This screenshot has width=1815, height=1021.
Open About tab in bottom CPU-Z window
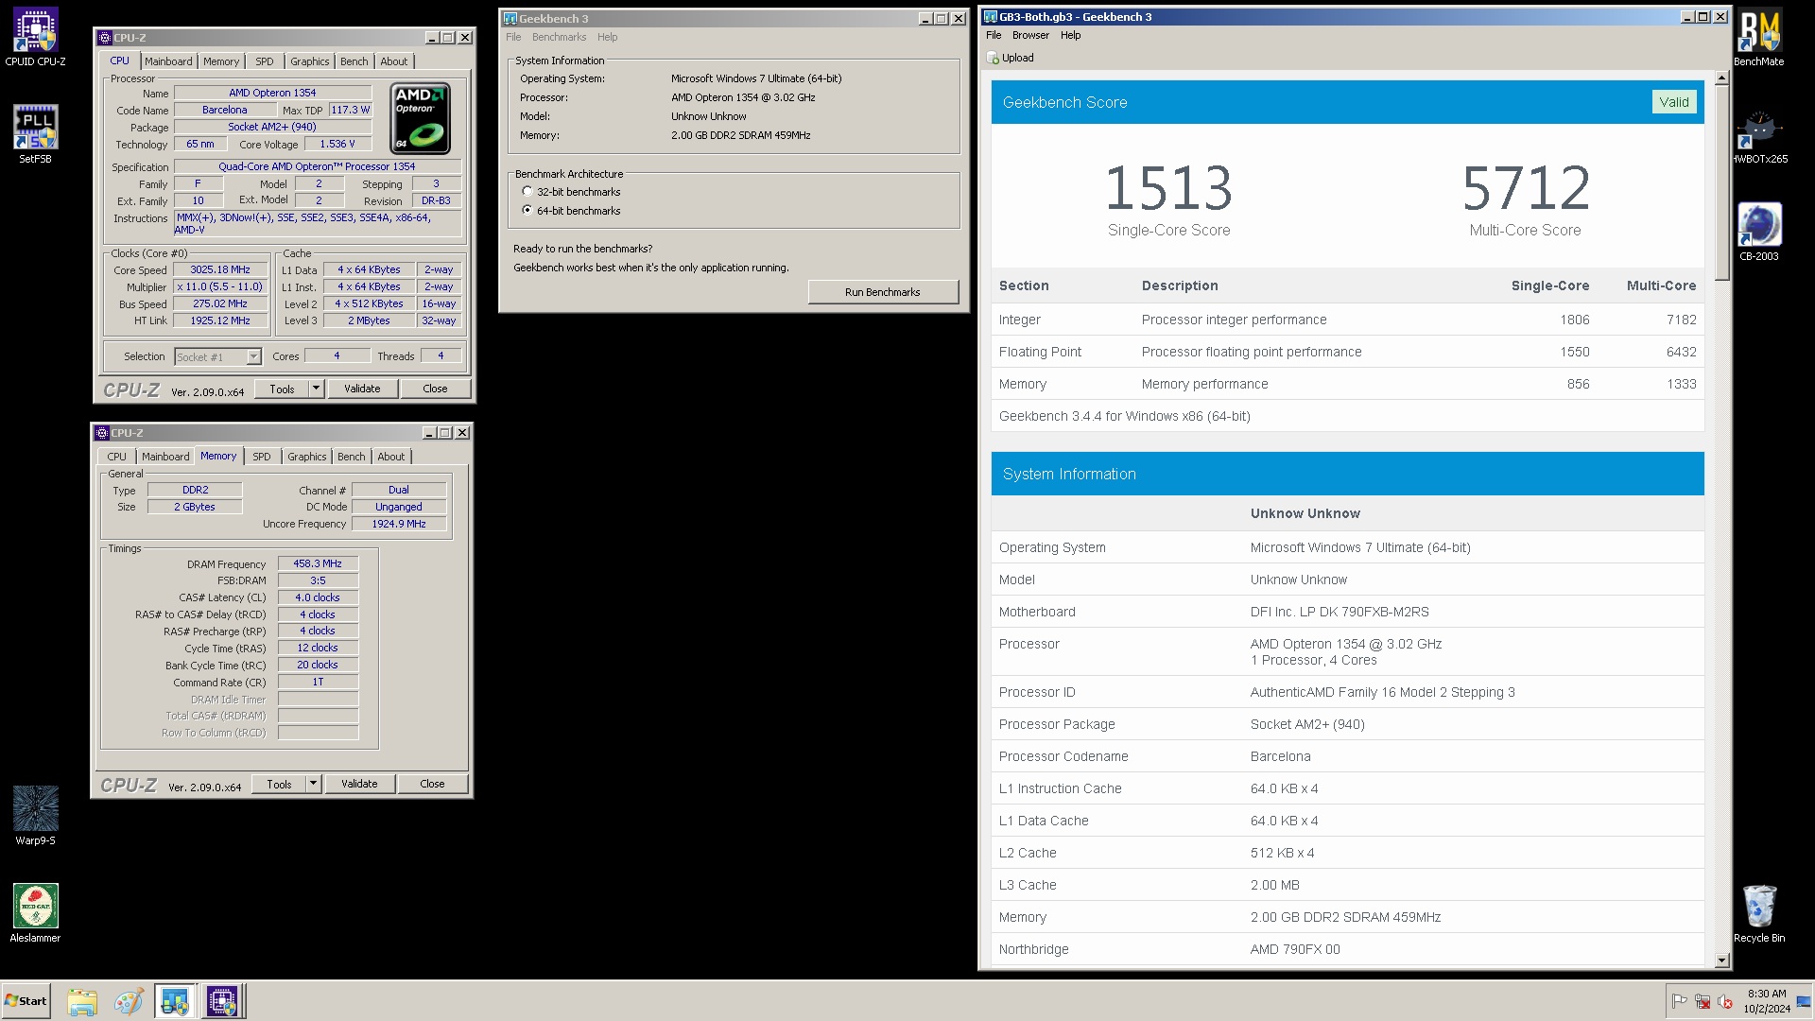coord(391,457)
